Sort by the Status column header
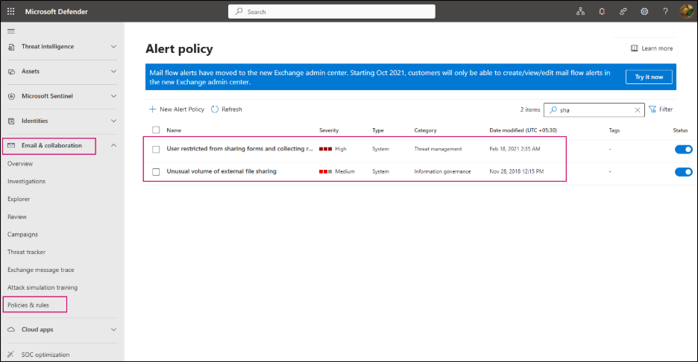The height and width of the screenshot is (362, 698). pyautogui.click(x=680, y=130)
